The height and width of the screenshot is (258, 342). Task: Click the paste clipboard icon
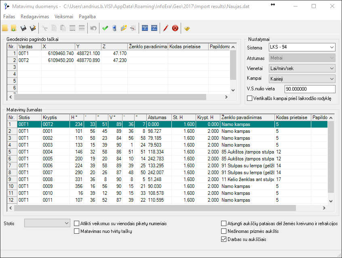[63, 28]
